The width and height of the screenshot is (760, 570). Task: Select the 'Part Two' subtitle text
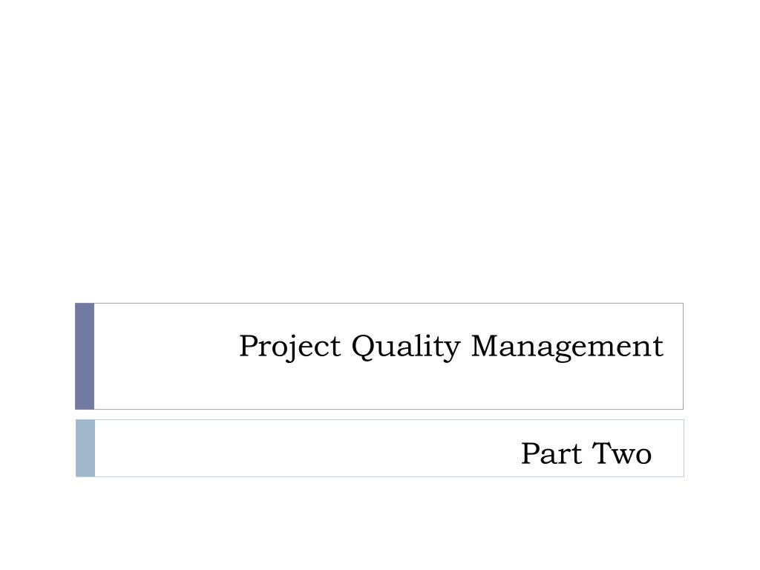pos(586,453)
